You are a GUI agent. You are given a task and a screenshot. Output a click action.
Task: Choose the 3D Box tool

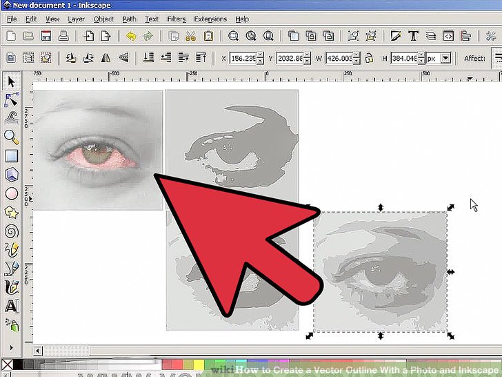click(12, 175)
